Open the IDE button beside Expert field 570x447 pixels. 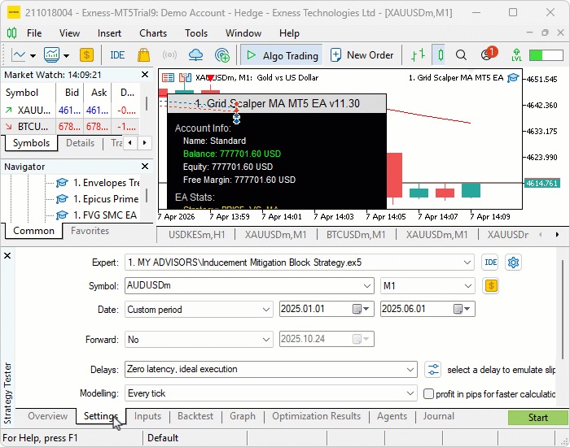[x=490, y=263]
